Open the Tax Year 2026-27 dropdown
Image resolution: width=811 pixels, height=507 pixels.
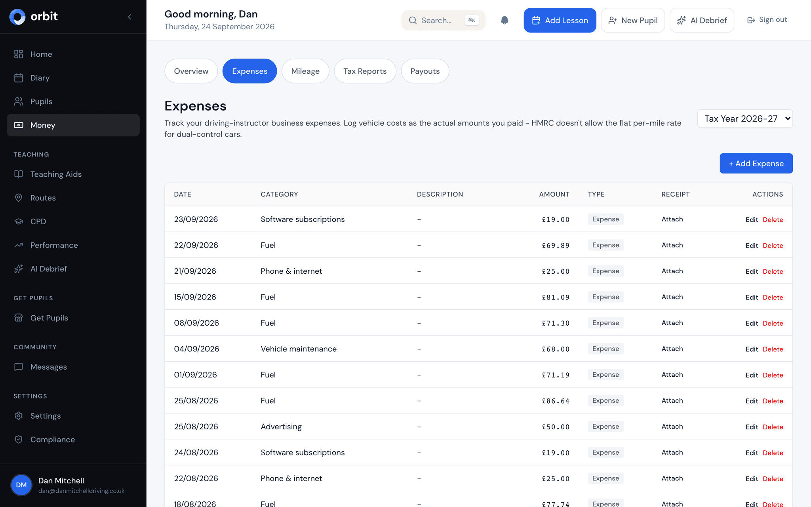(745, 118)
